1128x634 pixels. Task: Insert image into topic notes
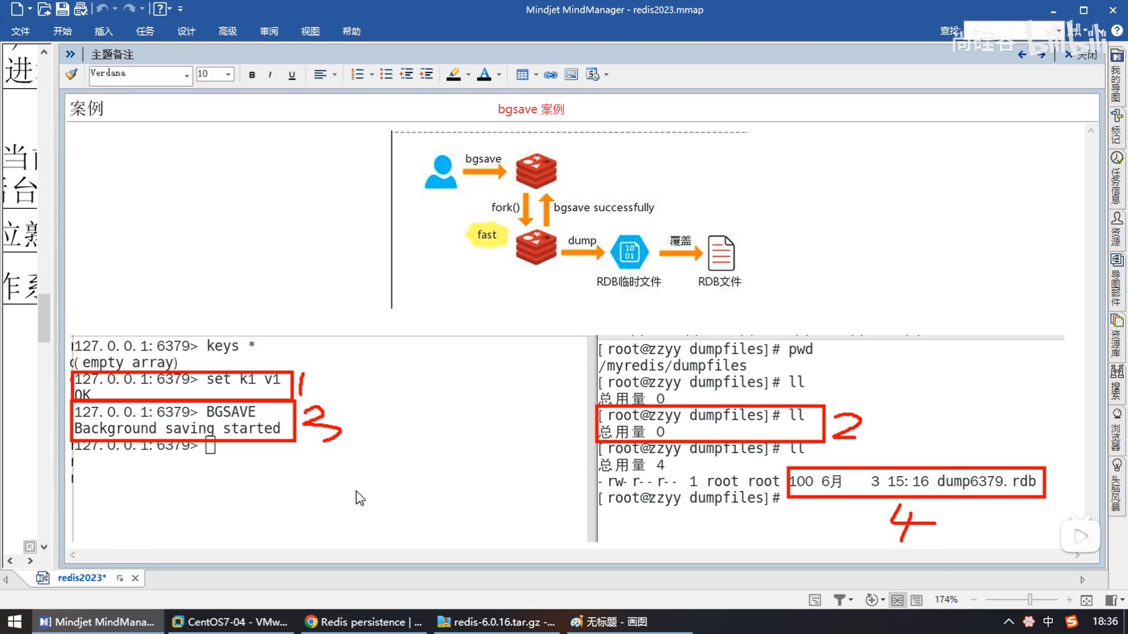coord(571,75)
